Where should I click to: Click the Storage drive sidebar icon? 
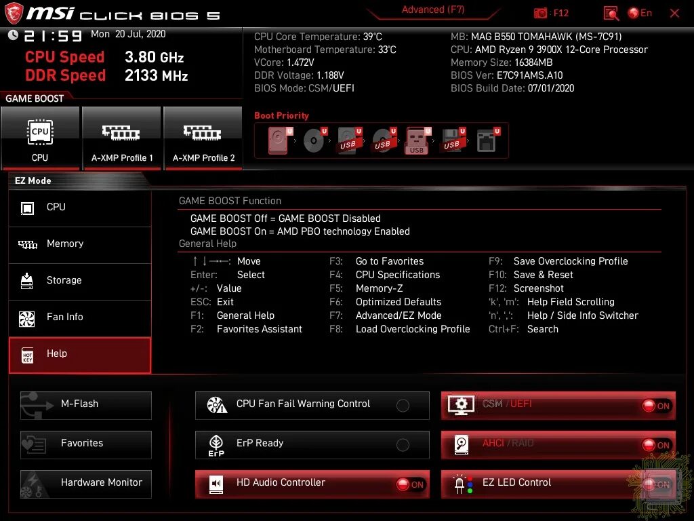tap(27, 281)
